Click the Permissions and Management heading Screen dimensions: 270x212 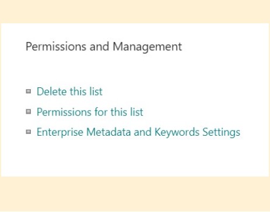[104, 47]
